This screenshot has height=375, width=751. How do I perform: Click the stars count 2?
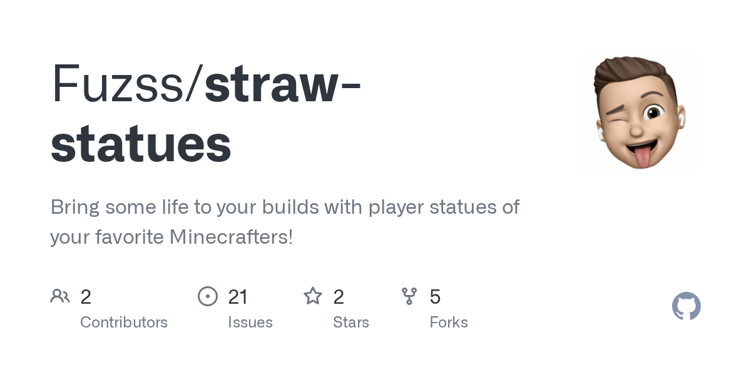(339, 297)
